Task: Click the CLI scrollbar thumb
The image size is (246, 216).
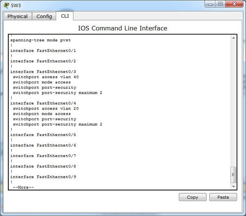Action: point(233,175)
